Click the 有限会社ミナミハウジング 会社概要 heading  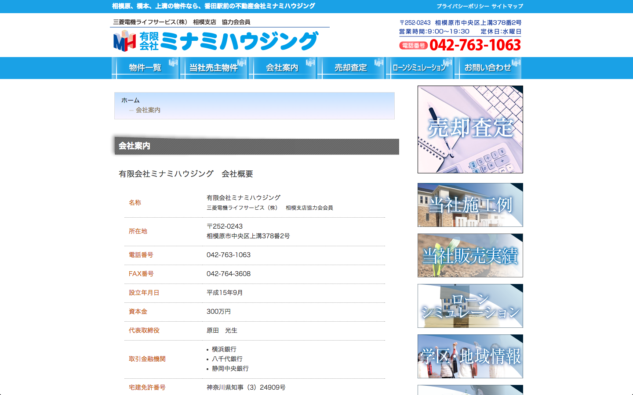186,174
